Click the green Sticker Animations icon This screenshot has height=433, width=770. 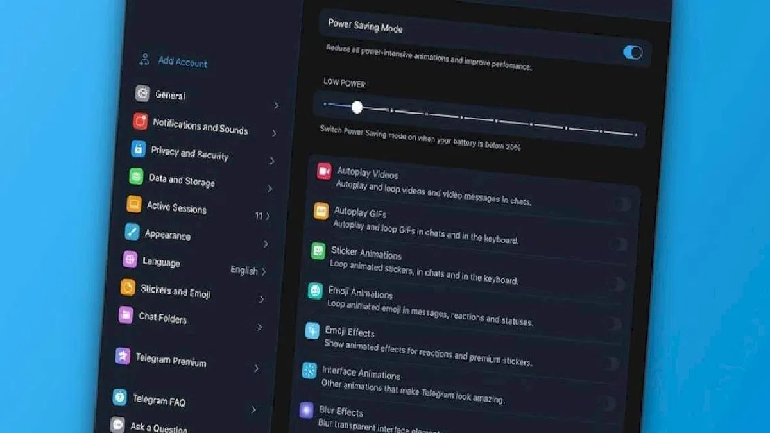click(318, 251)
